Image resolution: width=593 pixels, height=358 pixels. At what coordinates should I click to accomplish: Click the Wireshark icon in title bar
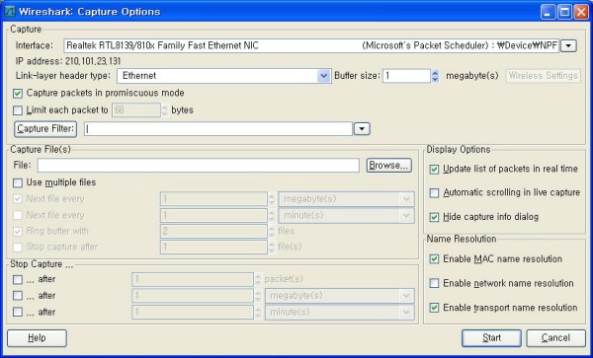tap(10, 11)
